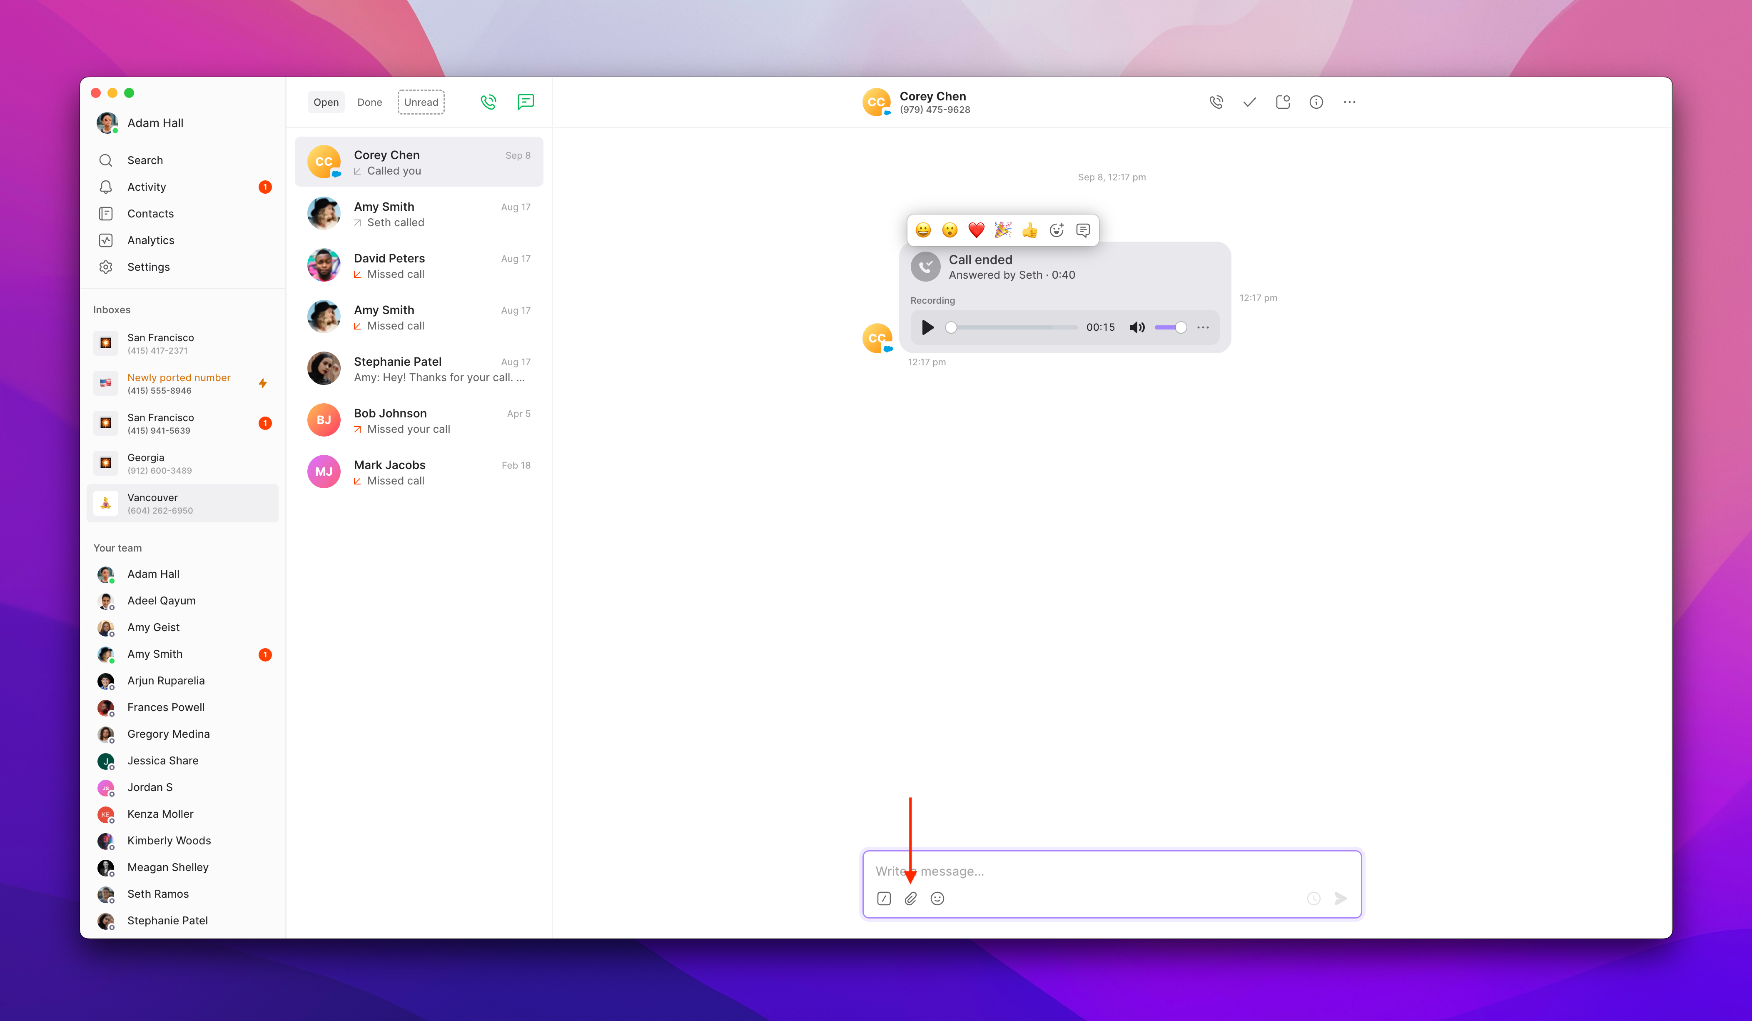Open Seth Ramos team chat
The image size is (1752, 1021).
pos(183,894)
